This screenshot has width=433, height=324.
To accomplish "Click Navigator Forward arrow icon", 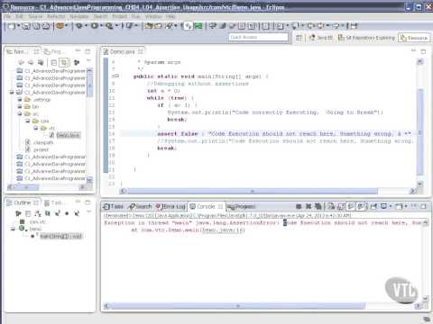I will [31, 62].
